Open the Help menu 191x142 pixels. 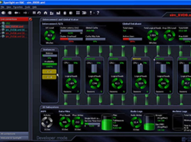point(34,7)
